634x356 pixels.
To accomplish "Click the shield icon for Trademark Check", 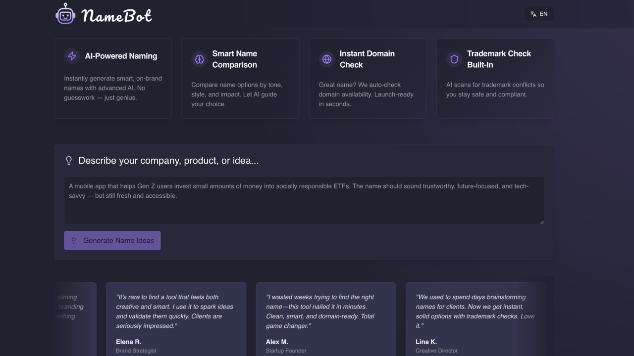I will click(x=454, y=59).
